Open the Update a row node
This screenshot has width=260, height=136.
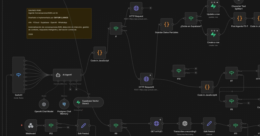tap(213, 6)
